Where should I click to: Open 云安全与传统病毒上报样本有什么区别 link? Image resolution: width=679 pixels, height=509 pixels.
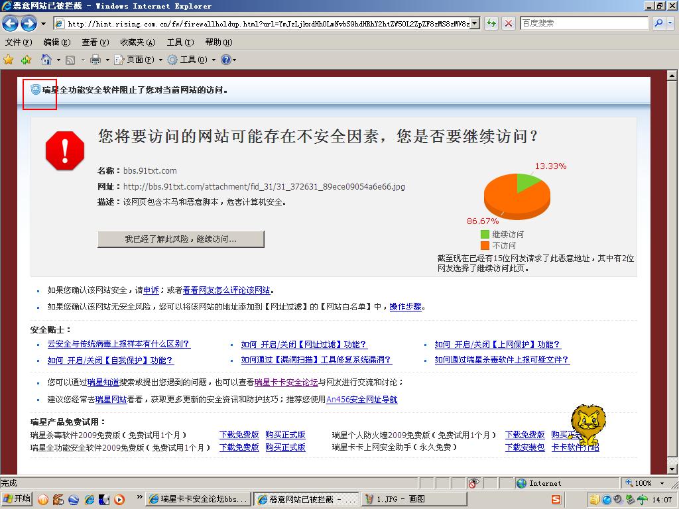[119, 344]
